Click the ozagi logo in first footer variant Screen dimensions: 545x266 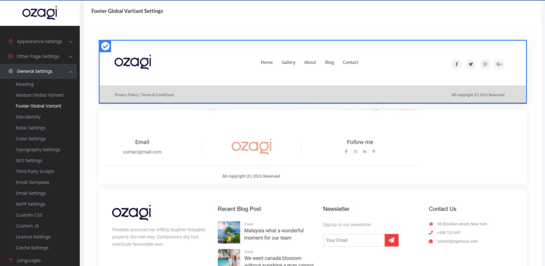(x=133, y=62)
